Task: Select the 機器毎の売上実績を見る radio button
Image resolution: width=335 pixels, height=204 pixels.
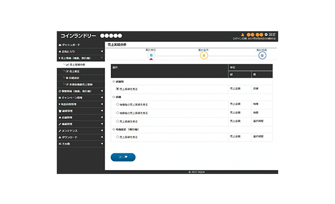Action: [118, 113]
